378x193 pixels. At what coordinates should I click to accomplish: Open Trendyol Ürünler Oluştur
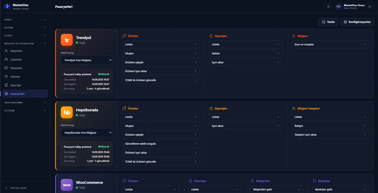(x=161, y=54)
